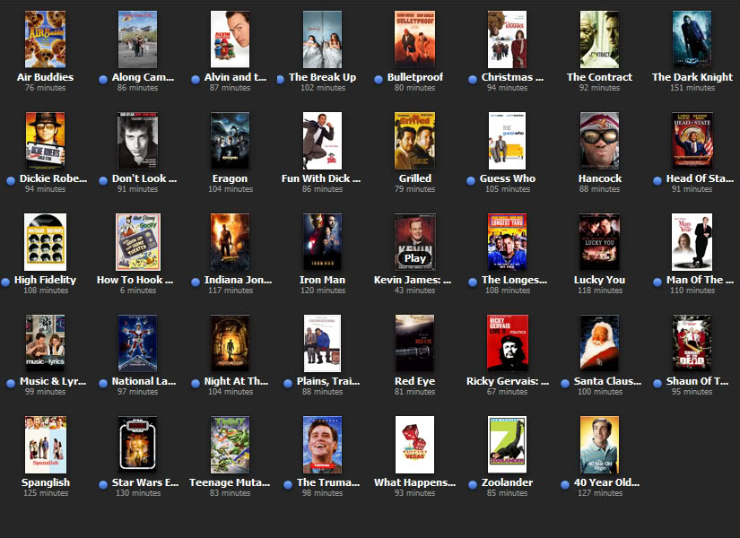The height and width of the screenshot is (538, 740).
Task: Open the Air Buddies movie poster
Action: click(46, 39)
